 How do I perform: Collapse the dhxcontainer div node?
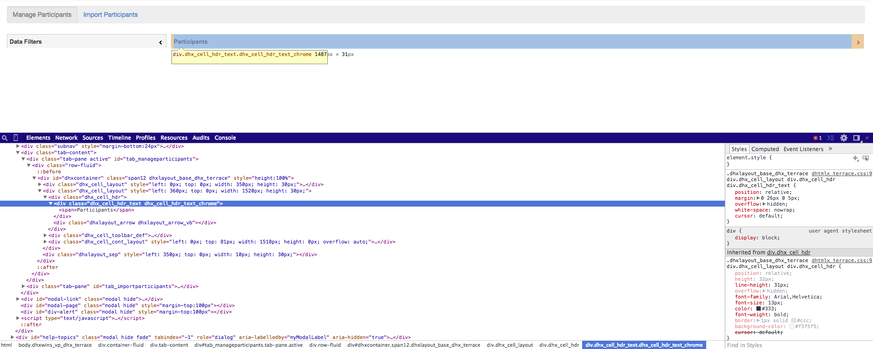pos(34,178)
